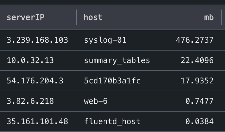
Task: Select IP address 3.82.6.218
Action: (x=30, y=101)
